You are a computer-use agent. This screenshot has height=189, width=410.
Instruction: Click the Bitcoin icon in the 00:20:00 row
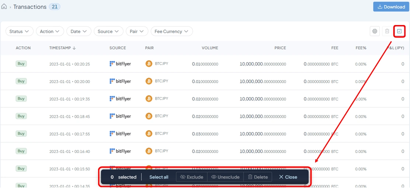[149, 81]
